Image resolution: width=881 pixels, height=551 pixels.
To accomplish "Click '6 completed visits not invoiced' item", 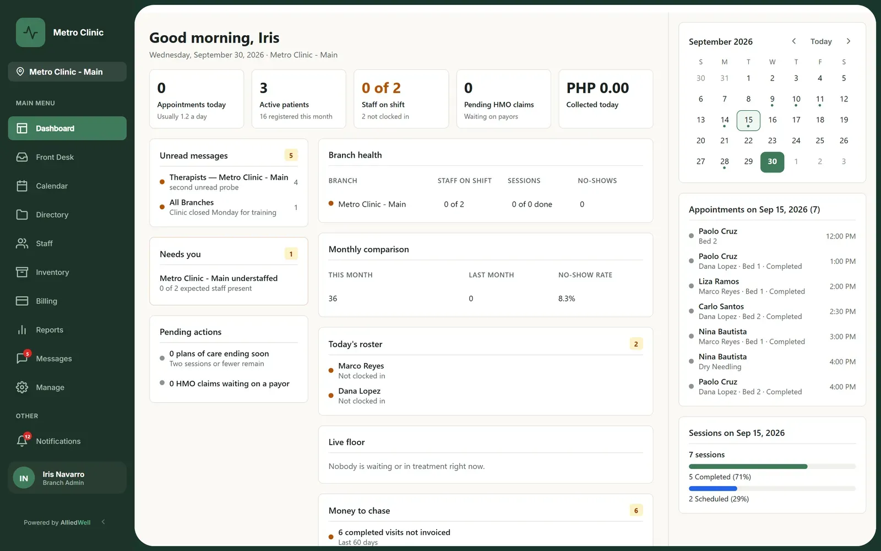I will click(394, 532).
